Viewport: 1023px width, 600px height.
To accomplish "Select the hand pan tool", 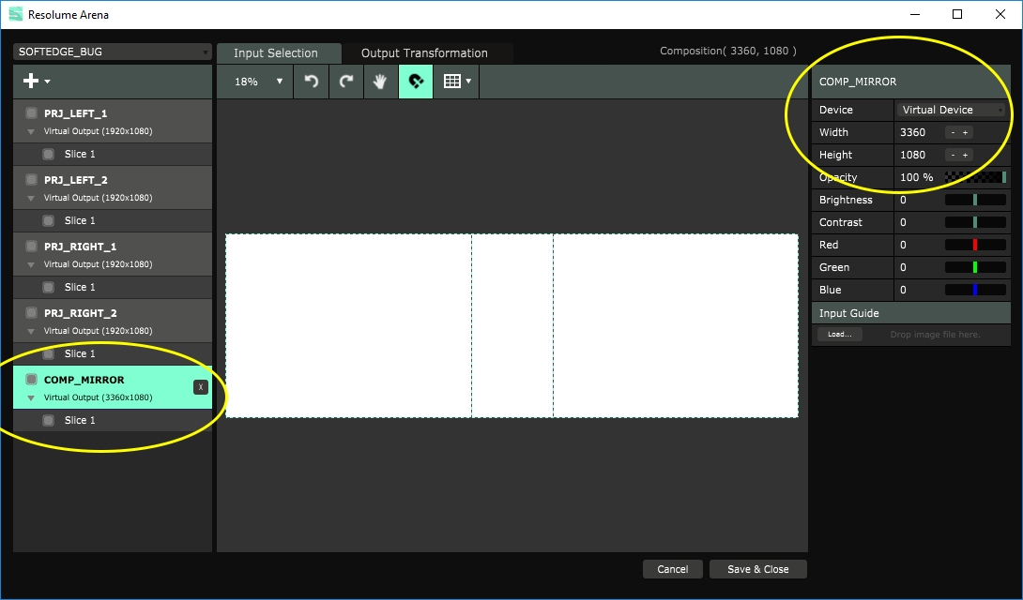I will [380, 82].
